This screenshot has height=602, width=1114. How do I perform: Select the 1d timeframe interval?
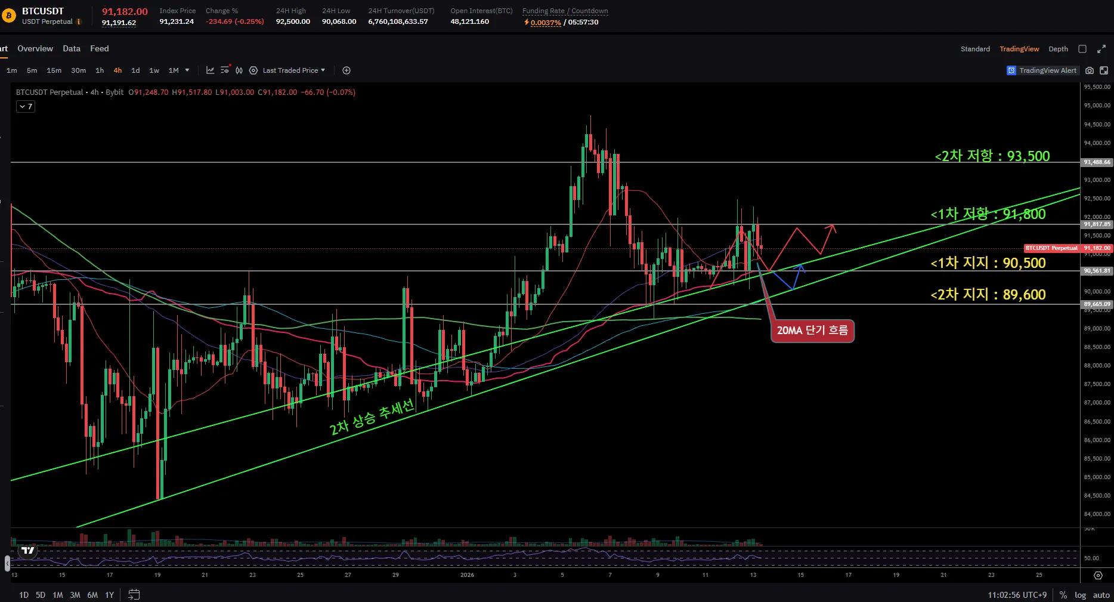click(x=135, y=70)
